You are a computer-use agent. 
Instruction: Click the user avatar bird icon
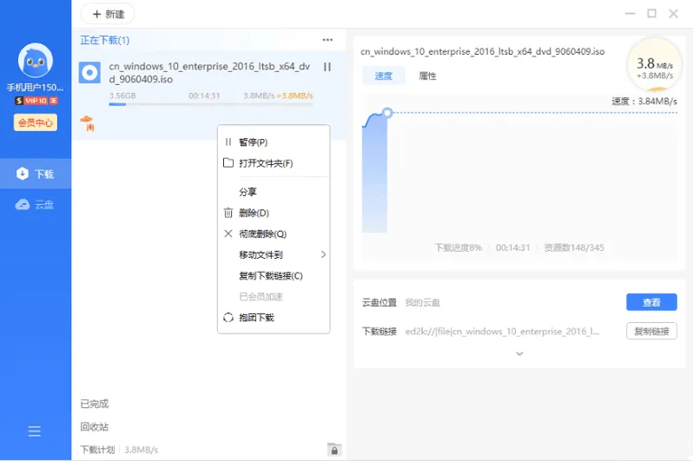36,61
